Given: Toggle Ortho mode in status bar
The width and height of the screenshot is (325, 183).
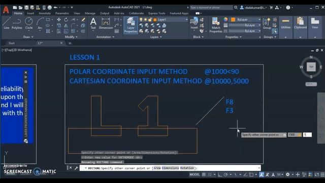Looking at the screenshot, I should (x=220, y=174).
